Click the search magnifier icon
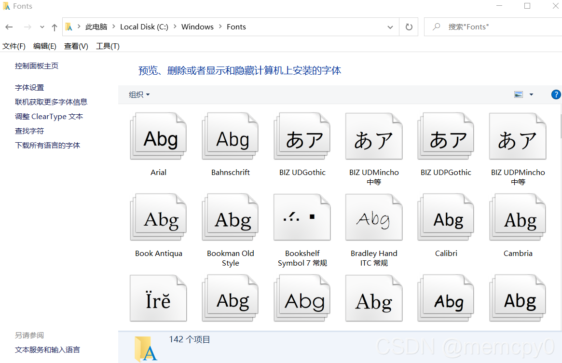The height and width of the screenshot is (363, 562). pyautogui.click(x=436, y=27)
